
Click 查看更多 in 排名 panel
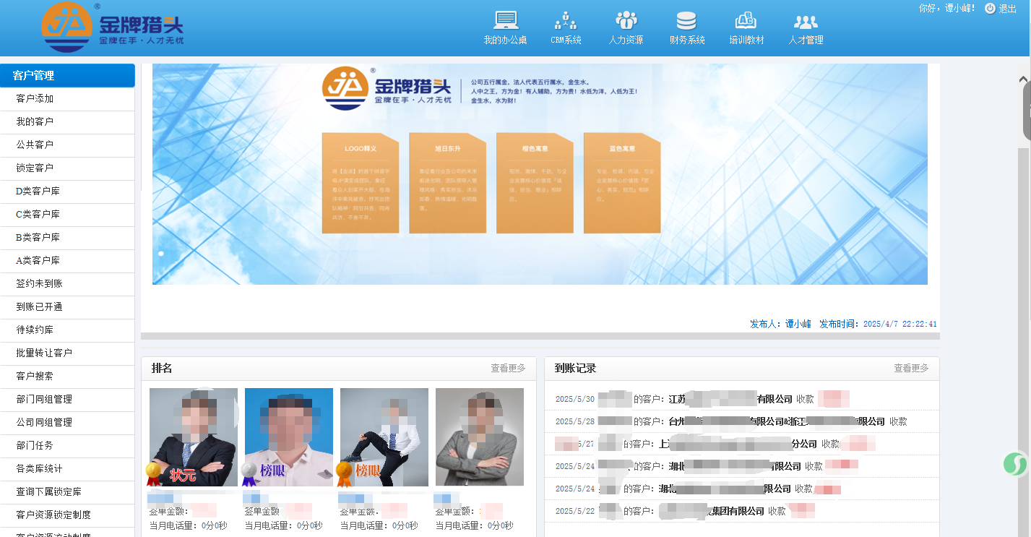click(508, 369)
